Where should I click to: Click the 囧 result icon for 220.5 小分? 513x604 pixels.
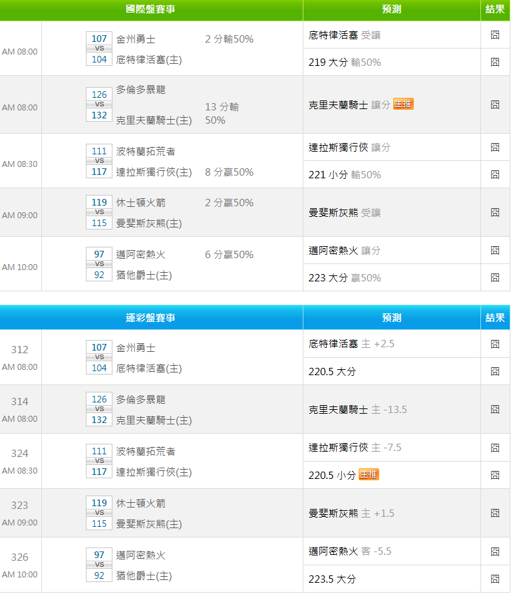pyautogui.click(x=495, y=475)
